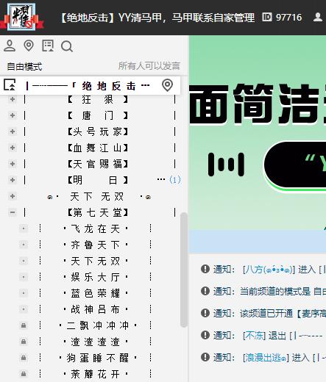Click the ID badge icon beside 97716
The image size is (326, 382).
[267, 17]
